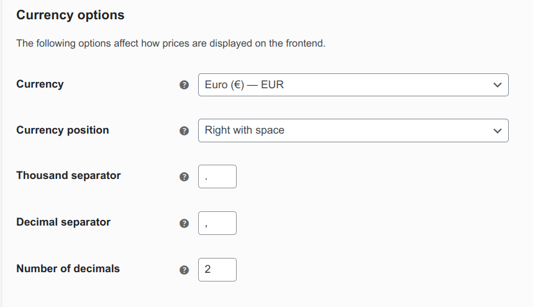The width and height of the screenshot is (533, 307).
Task: Click into the Number of decimals field
Action: coord(217,270)
